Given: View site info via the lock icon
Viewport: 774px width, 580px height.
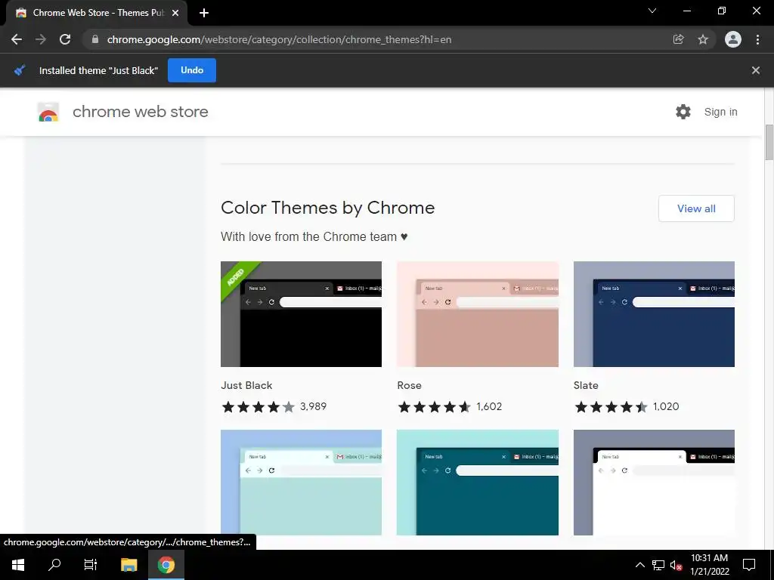Looking at the screenshot, I should pyautogui.click(x=95, y=39).
